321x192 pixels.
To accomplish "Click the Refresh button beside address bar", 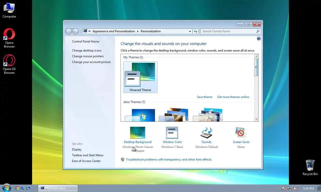I will tap(196, 31).
